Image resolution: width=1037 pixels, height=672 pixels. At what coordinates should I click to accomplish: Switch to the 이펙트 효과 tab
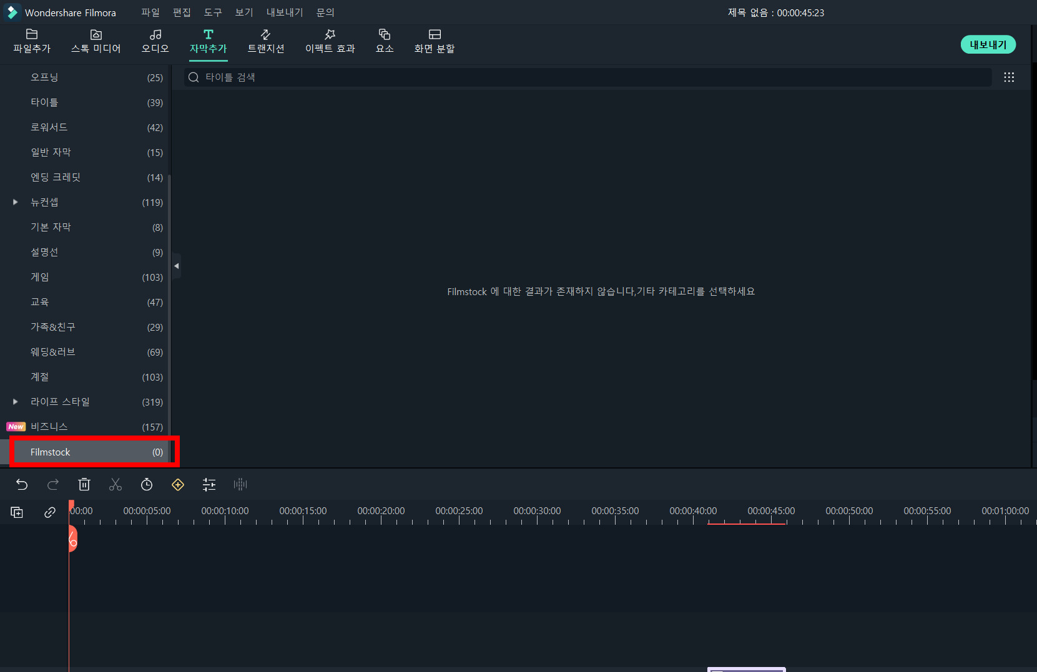(330, 41)
